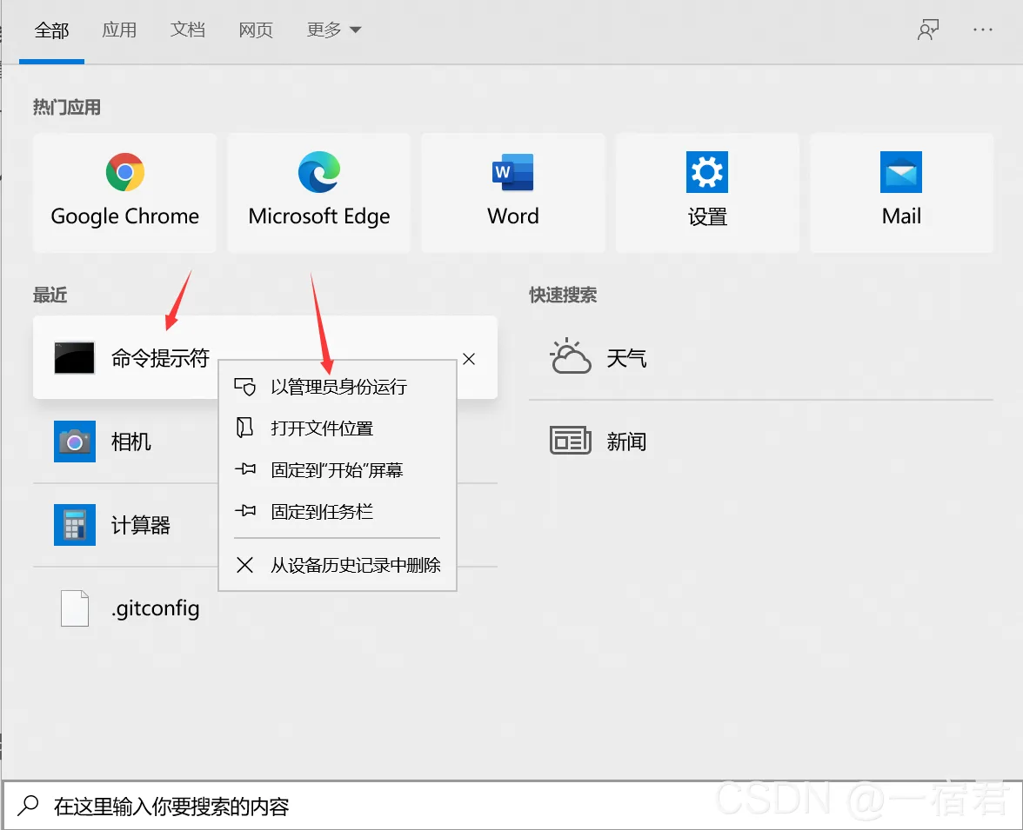Open the Word app tile

(513, 192)
